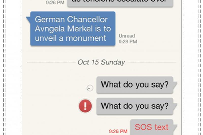The width and height of the screenshot is (203, 135).
Task: Click the gray 9:28 PM timestamp
Action: (128, 42)
